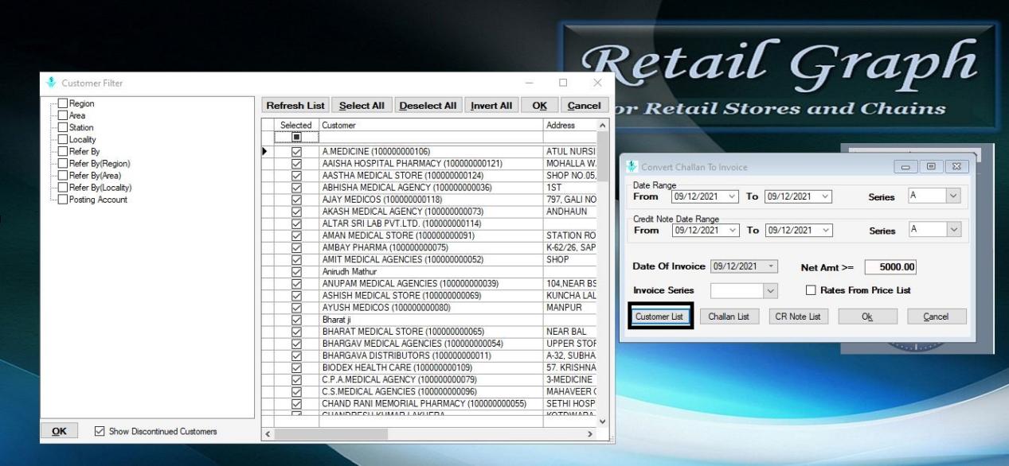Screen dimensions: 1009x466
Task: Click right arrow of horizontal scrollbar
Action: tap(590, 434)
